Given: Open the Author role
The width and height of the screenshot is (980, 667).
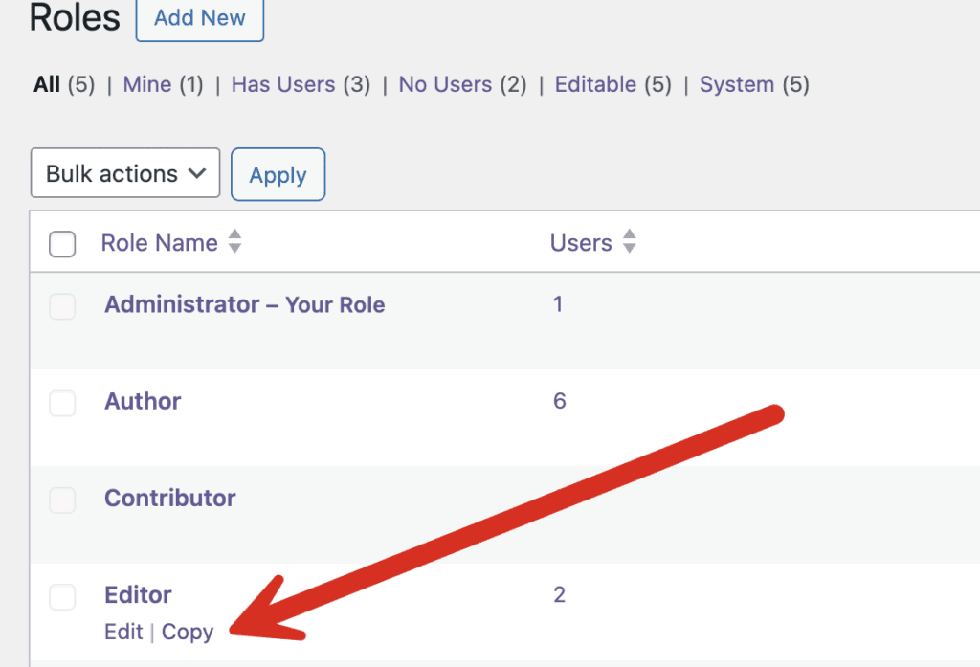Looking at the screenshot, I should 142,401.
